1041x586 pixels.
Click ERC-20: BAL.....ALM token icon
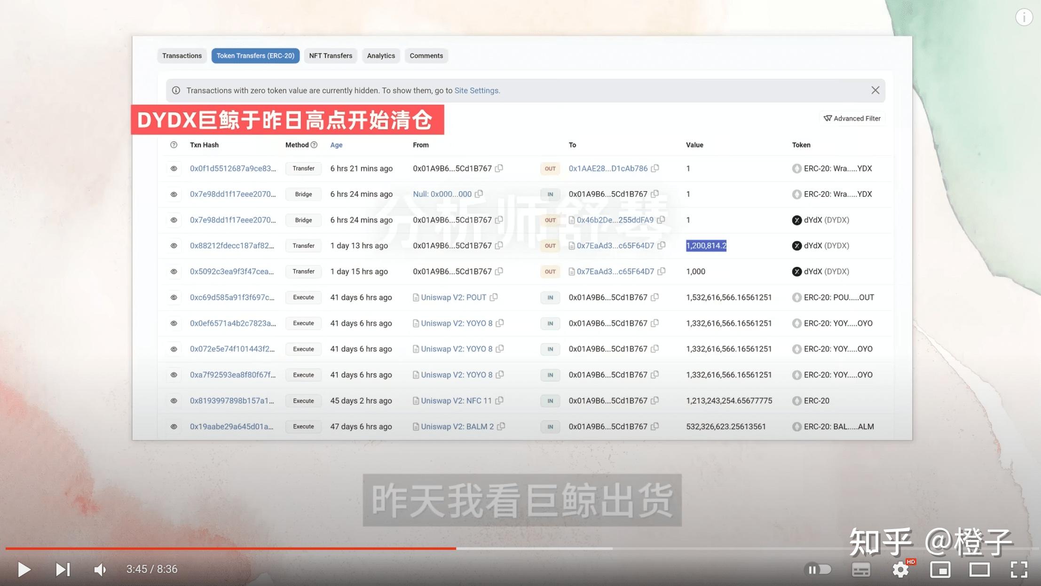797,427
